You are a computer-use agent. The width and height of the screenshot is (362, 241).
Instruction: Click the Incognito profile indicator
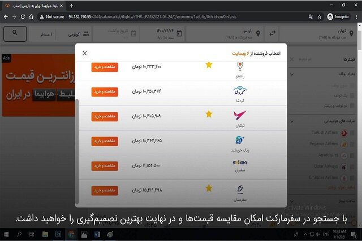pos(338,16)
